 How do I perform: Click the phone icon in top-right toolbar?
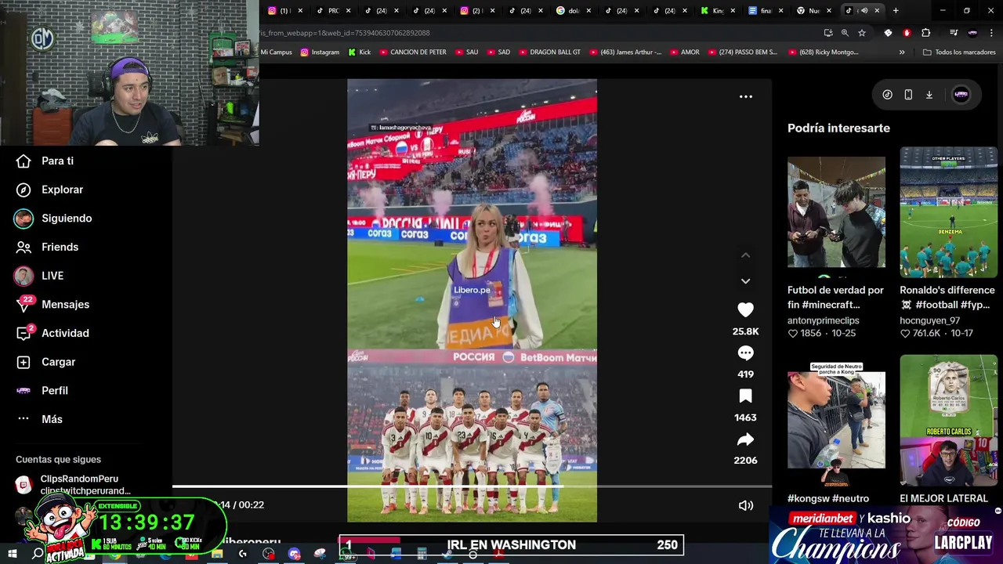pyautogui.click(x=908, y=95)
